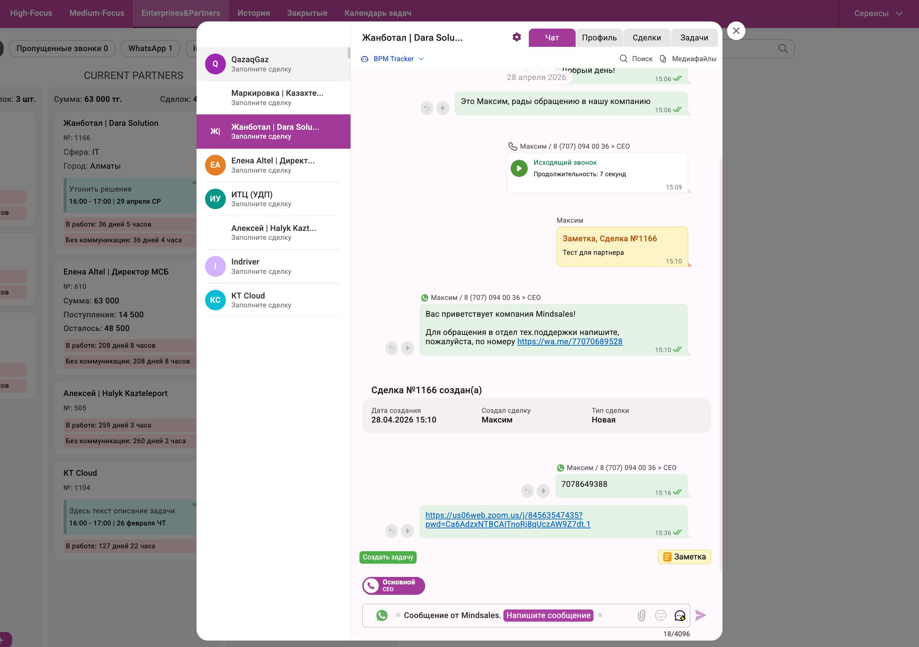Screen dimensions: 919x647
Task: Open message templates chat-bubble icon
Action: point(680,616)
